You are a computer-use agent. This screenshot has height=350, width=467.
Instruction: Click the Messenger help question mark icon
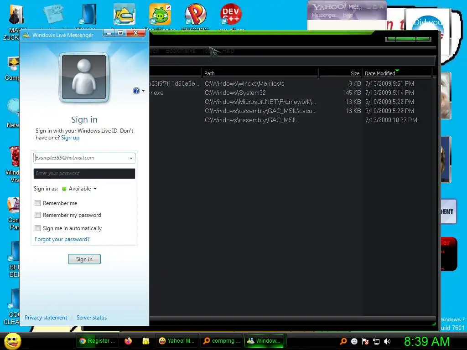(x=136, y=91)
